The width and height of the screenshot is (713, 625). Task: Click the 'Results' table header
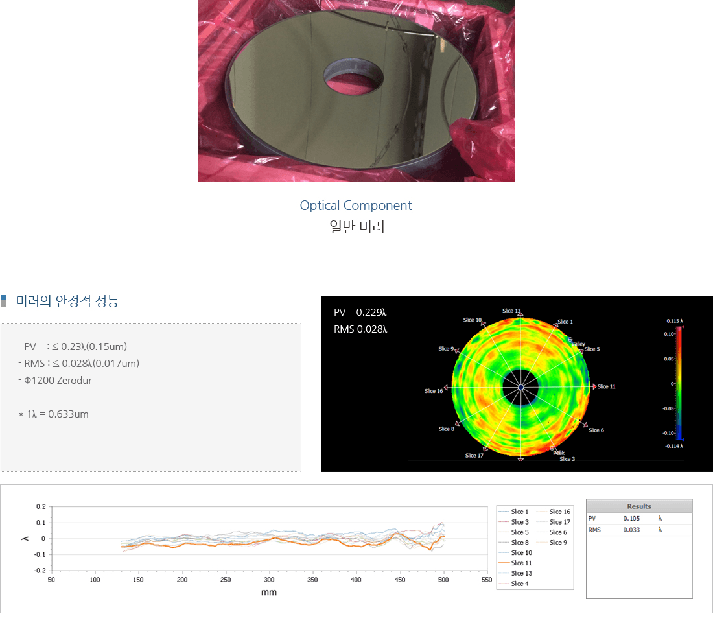point(639,506)
